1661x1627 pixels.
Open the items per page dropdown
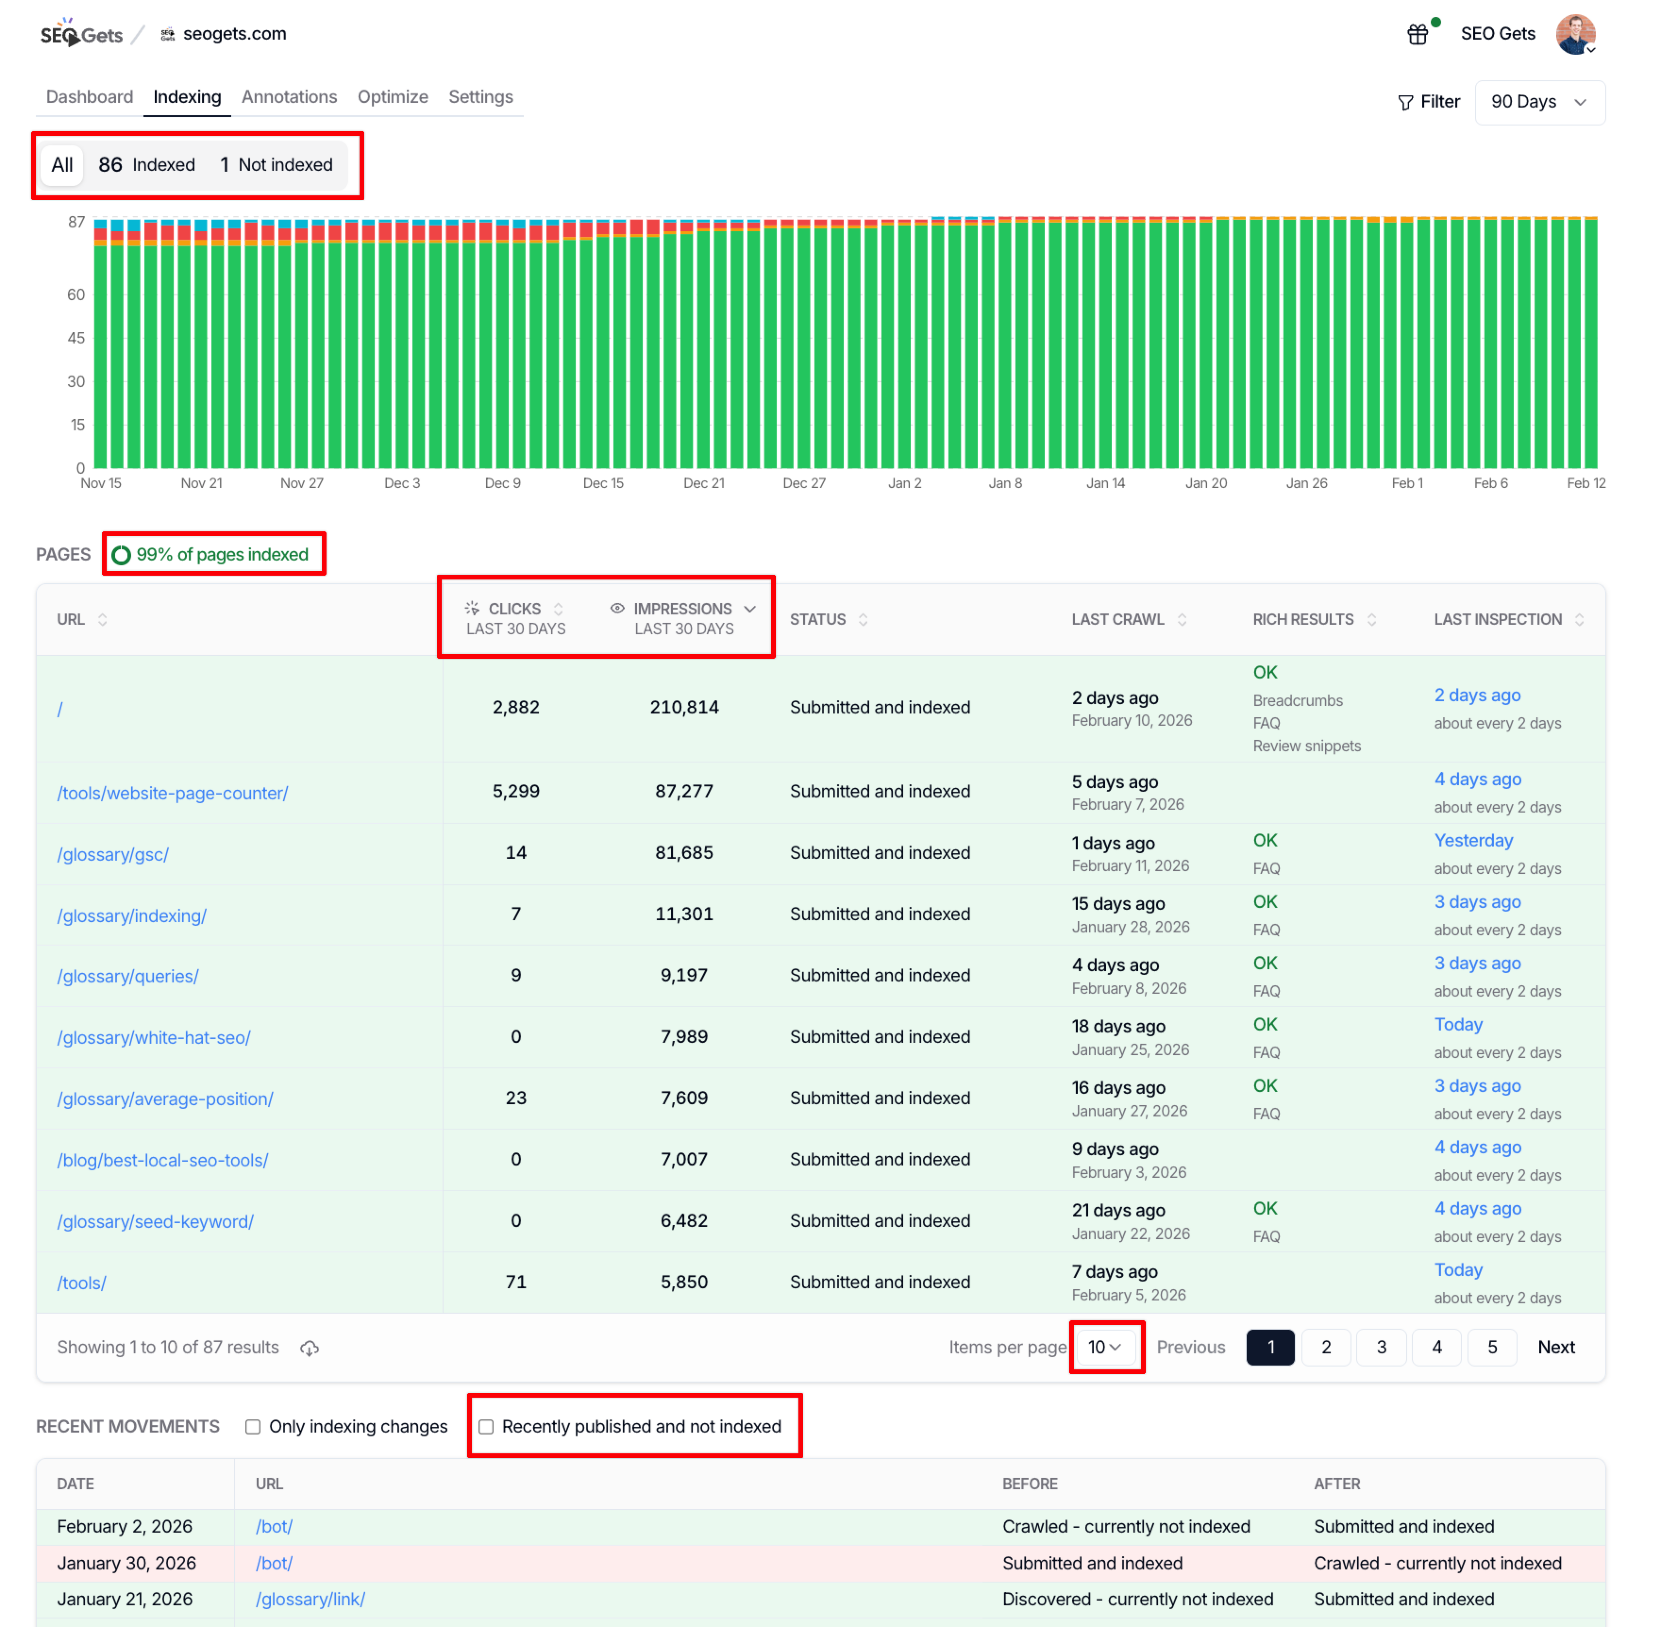click(1106, 1347)
